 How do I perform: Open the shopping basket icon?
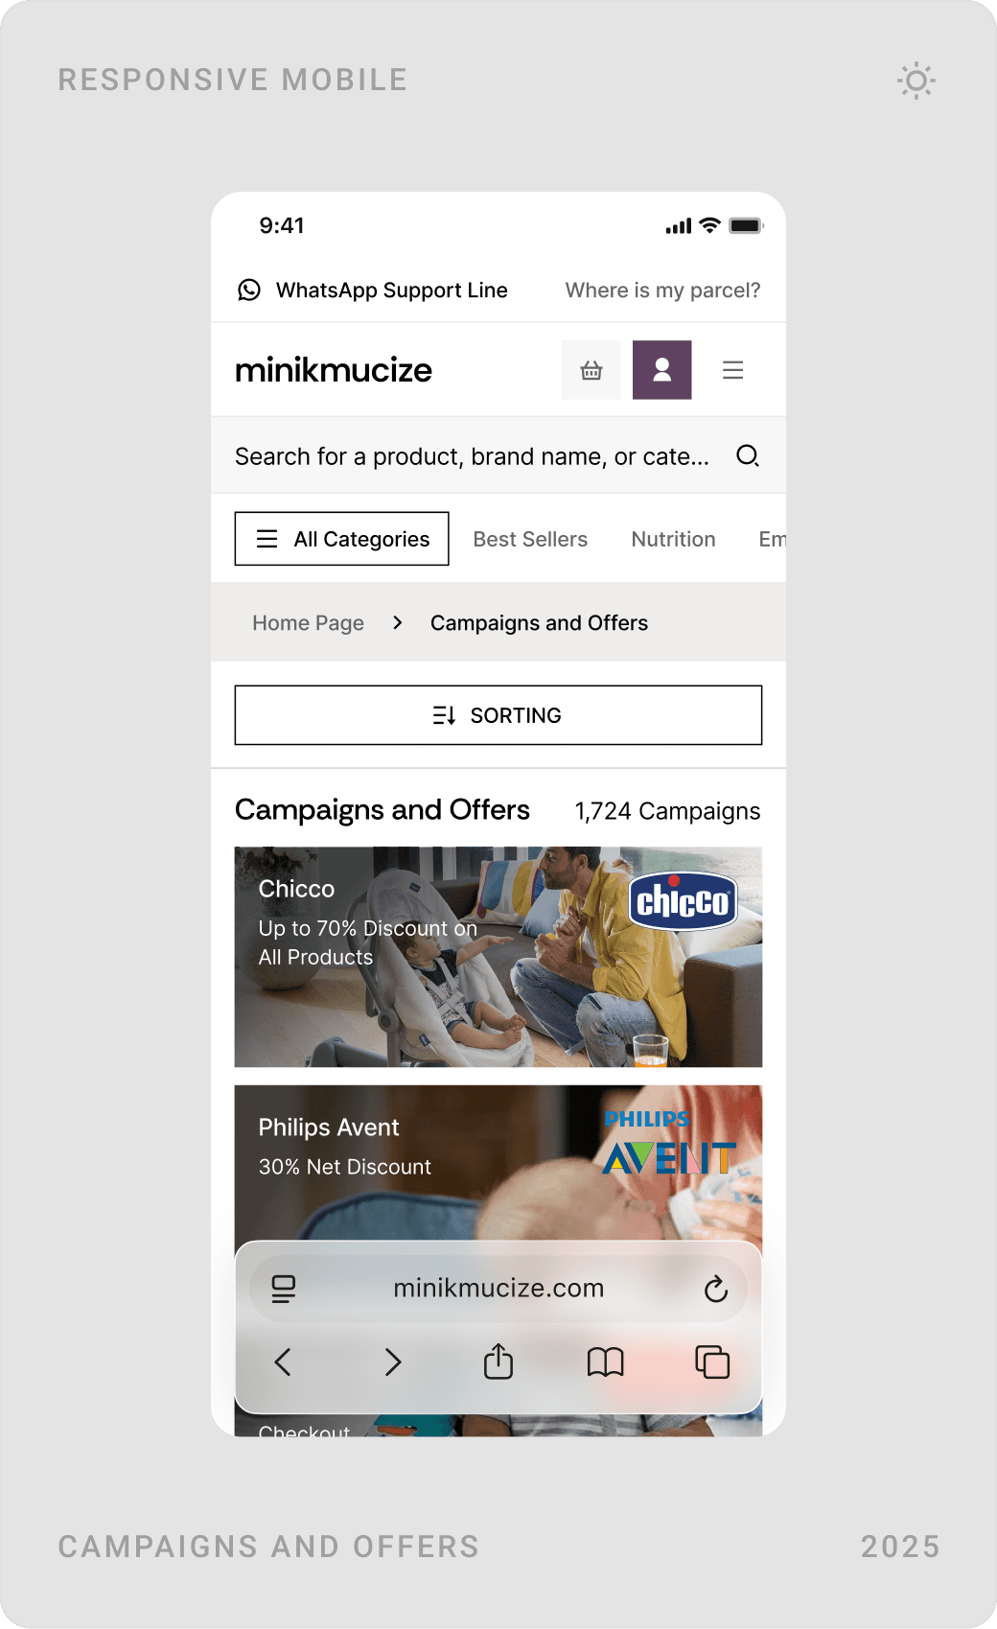[591, 370]
